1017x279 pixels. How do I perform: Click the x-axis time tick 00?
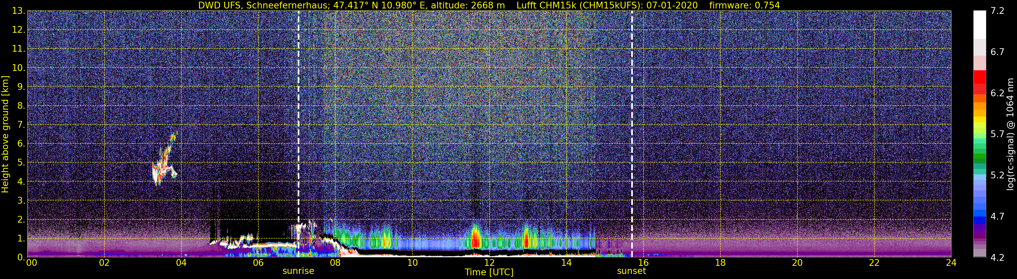pos(31,263)
